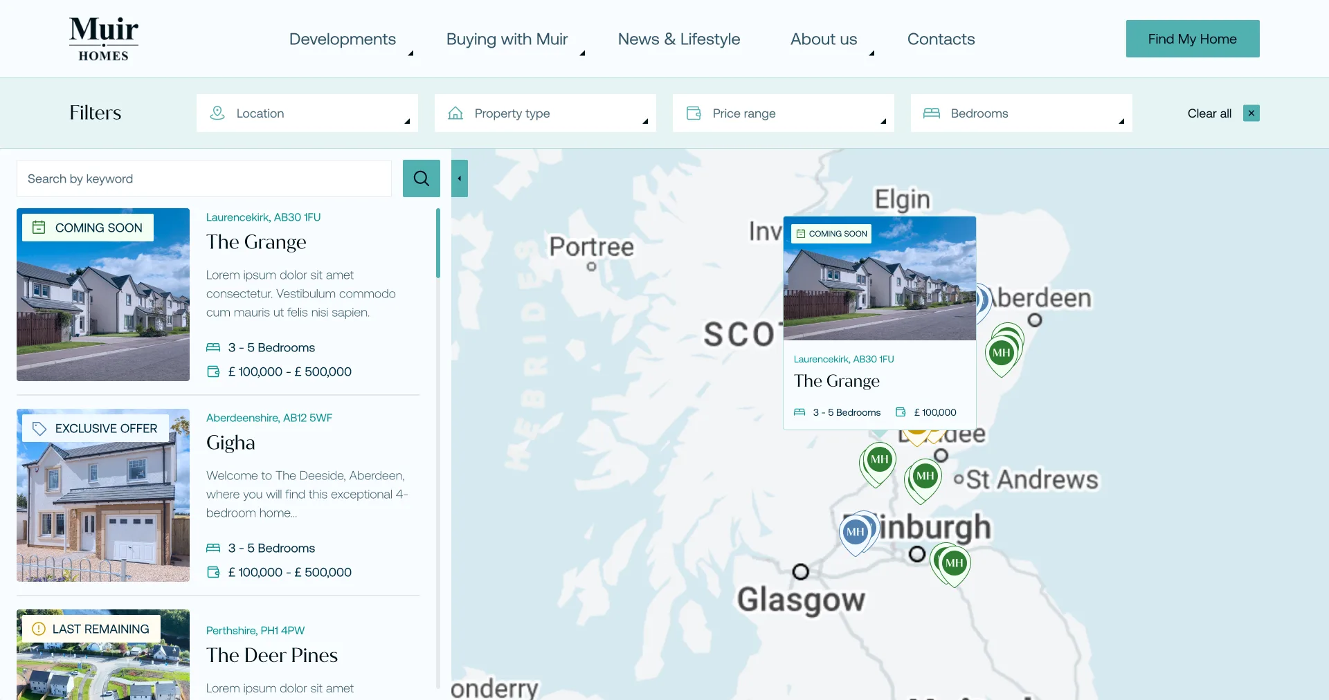This screenshot has height=700, width=1329.
Task: Click bed icon beside The Grange bedrooms in list
Action: [x=213, y=347]
